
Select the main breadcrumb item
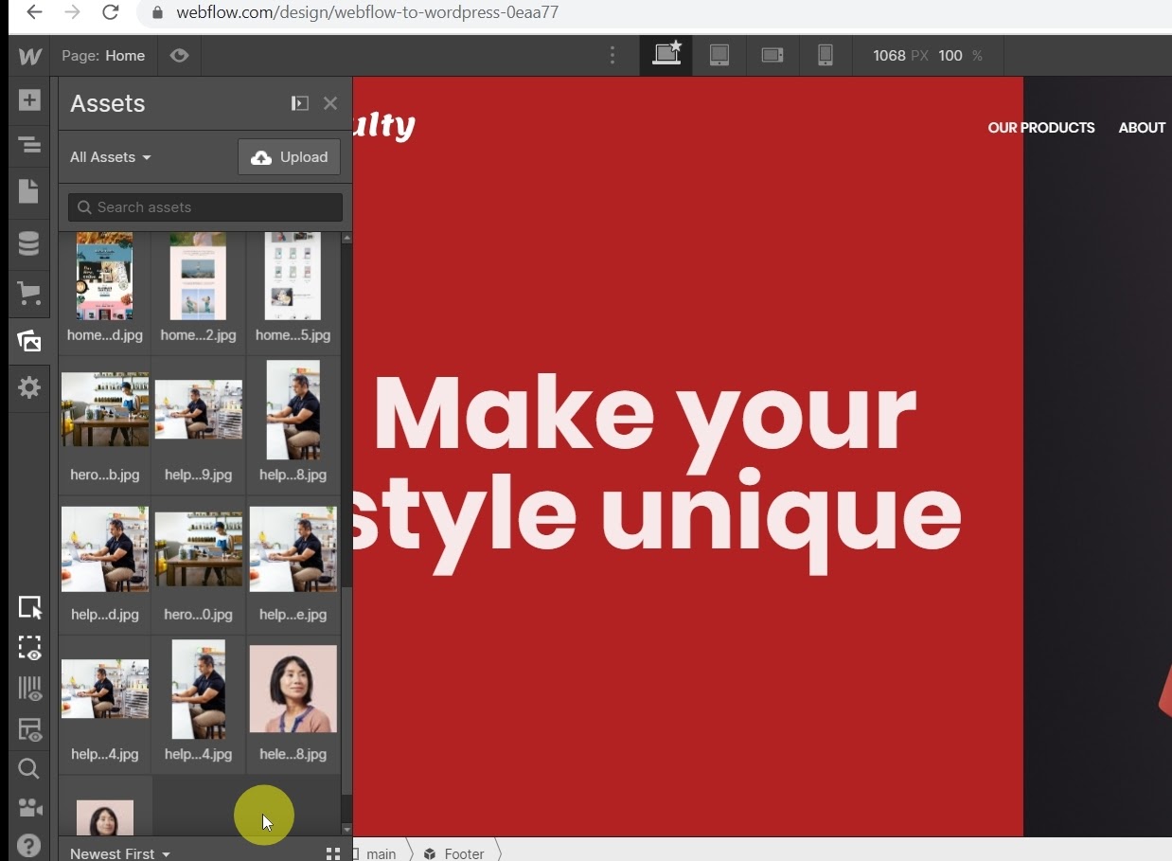point(381,853)
